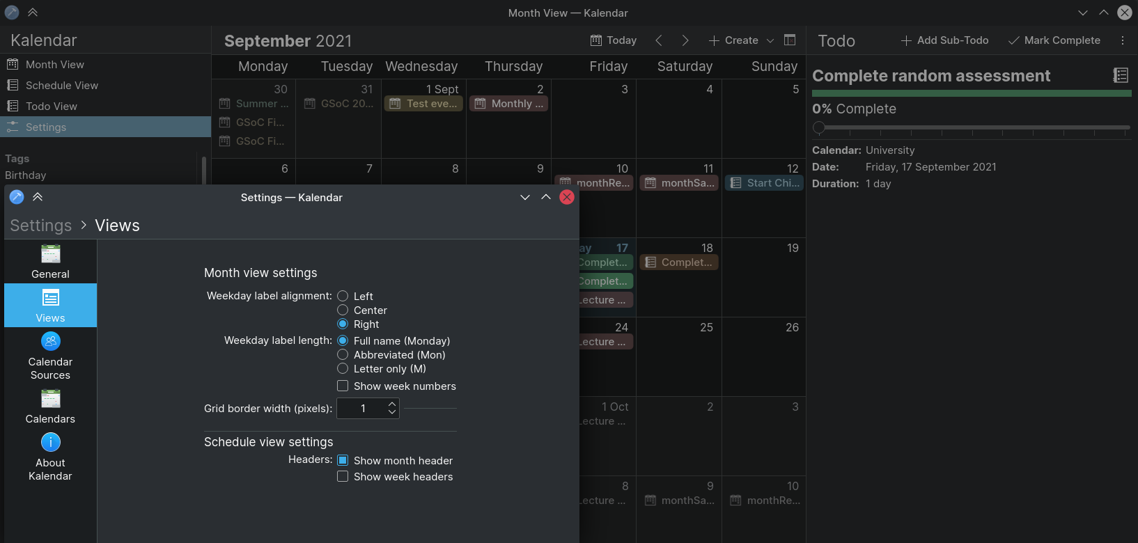The height and width of the screenshot is (543, 1138).
Task: Open 'Lecture ...' event on the 24th
Action: pos(607,342)
